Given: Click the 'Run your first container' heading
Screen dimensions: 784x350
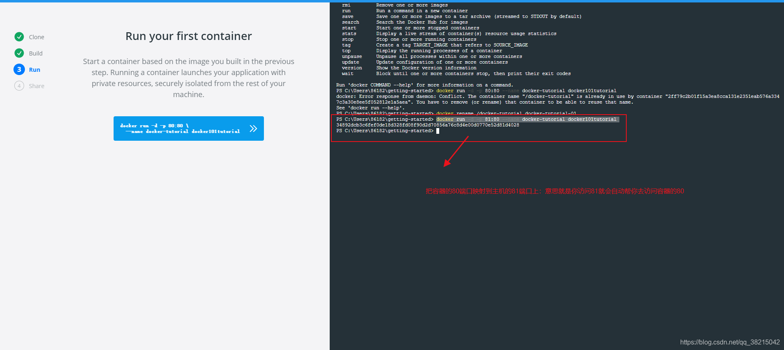Looking at the screenshot, I should [189, 36].
